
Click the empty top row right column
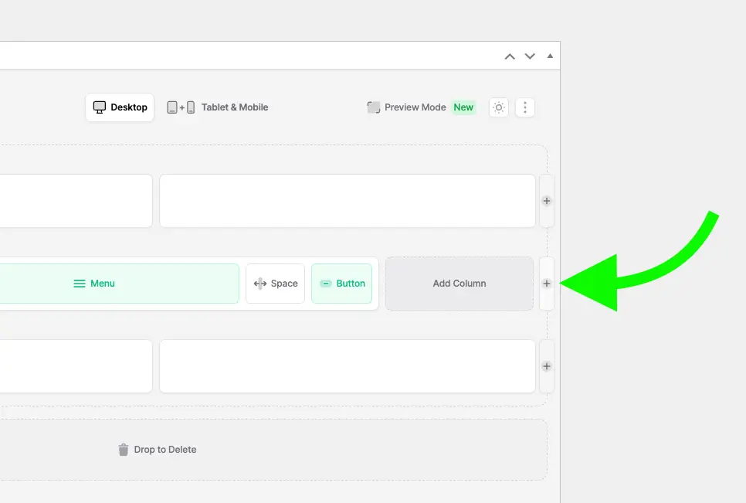tap(348, 201)
